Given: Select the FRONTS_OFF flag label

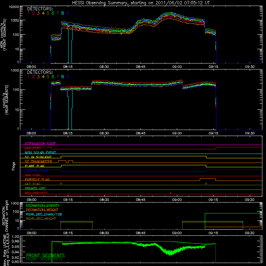Looking at the screenshot, I should tap(35, 188).
